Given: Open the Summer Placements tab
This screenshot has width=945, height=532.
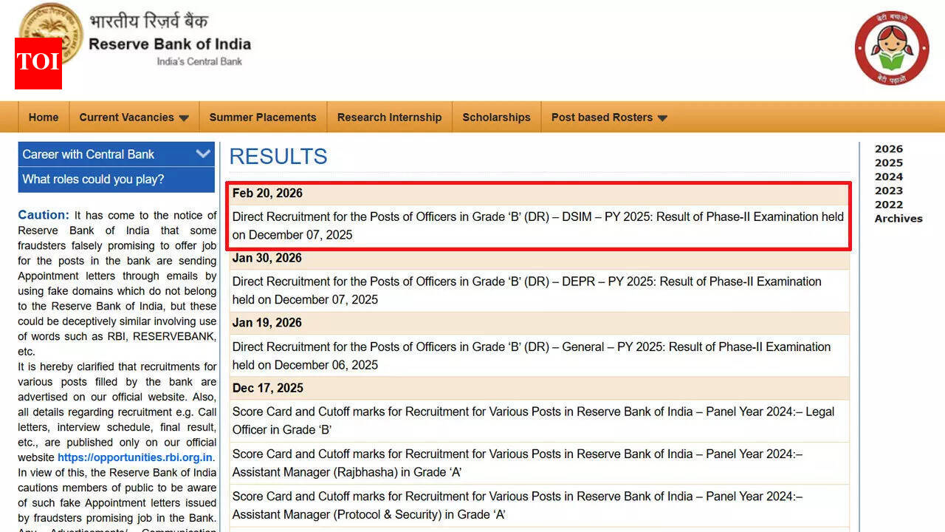Looking at the screenshot, I should click(x=262, y=117).
